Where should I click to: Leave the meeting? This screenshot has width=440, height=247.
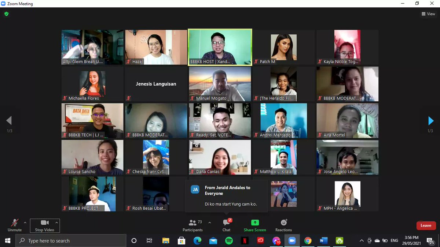426,225
